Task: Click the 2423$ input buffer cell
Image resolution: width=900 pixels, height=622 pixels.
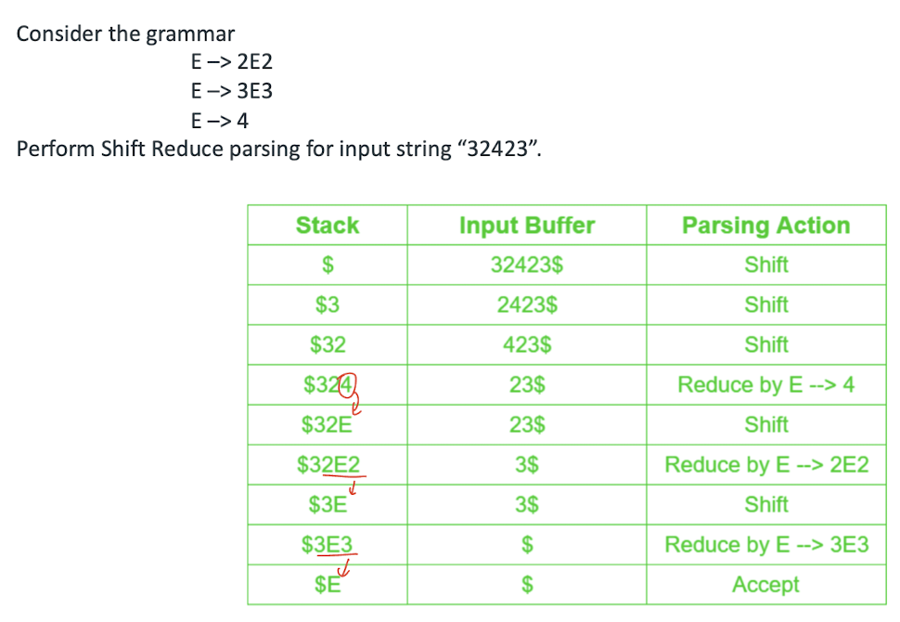Action: pos(526,305)
